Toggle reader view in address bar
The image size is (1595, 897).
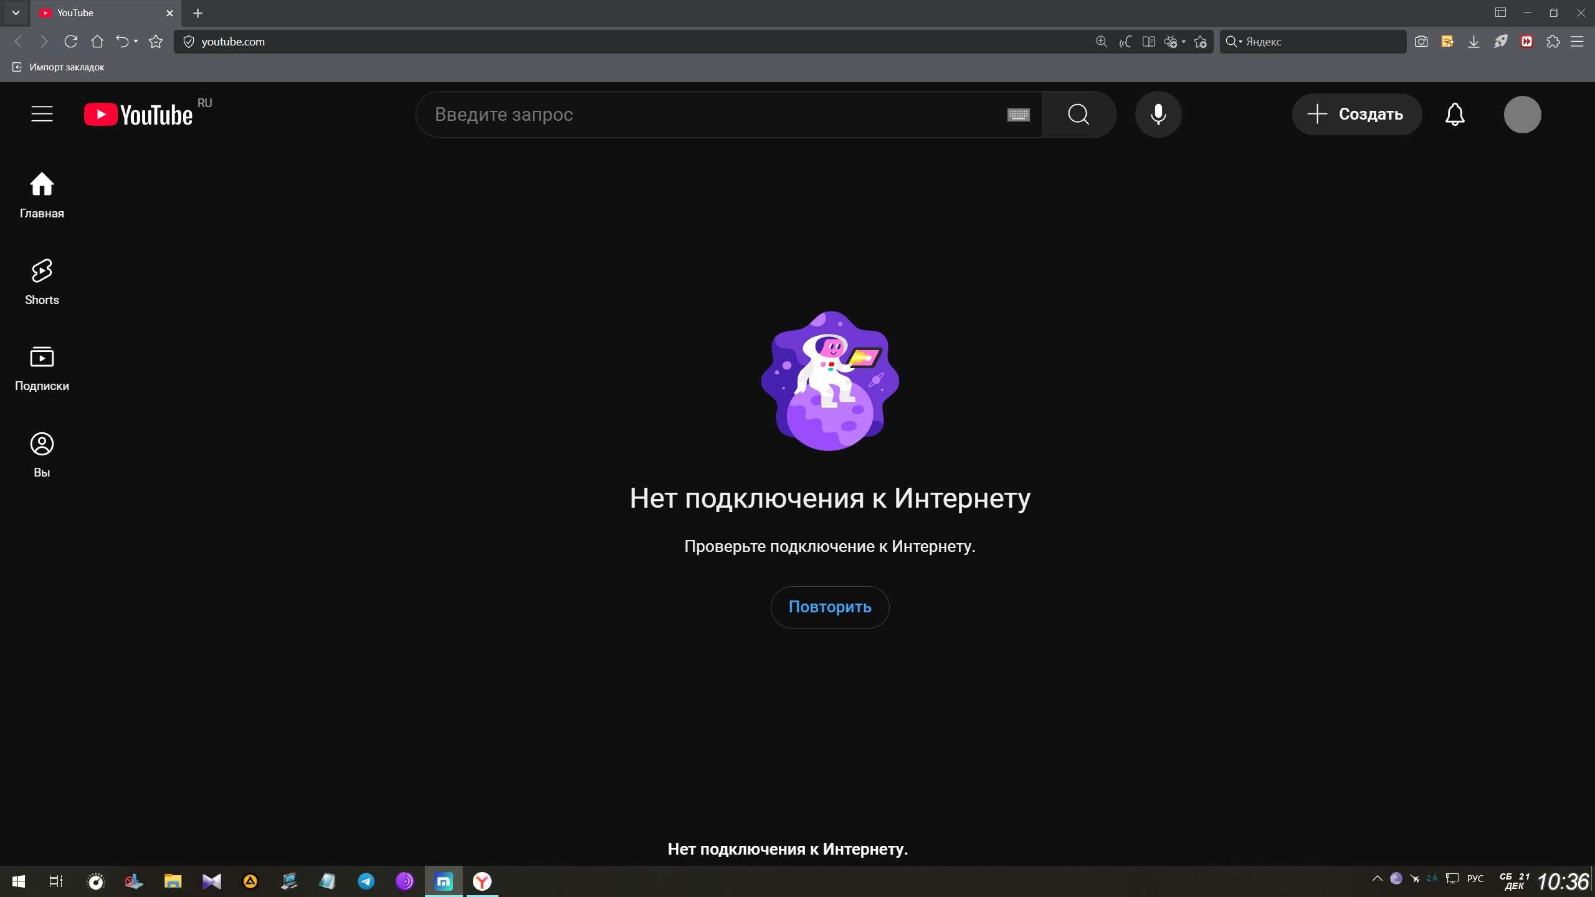[x=1149, y=42]
